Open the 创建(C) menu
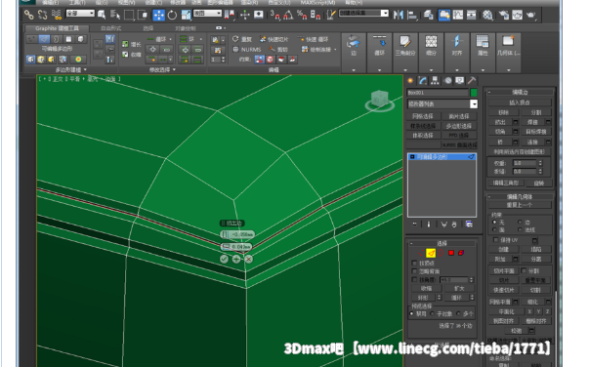 (x=153, y=2)
